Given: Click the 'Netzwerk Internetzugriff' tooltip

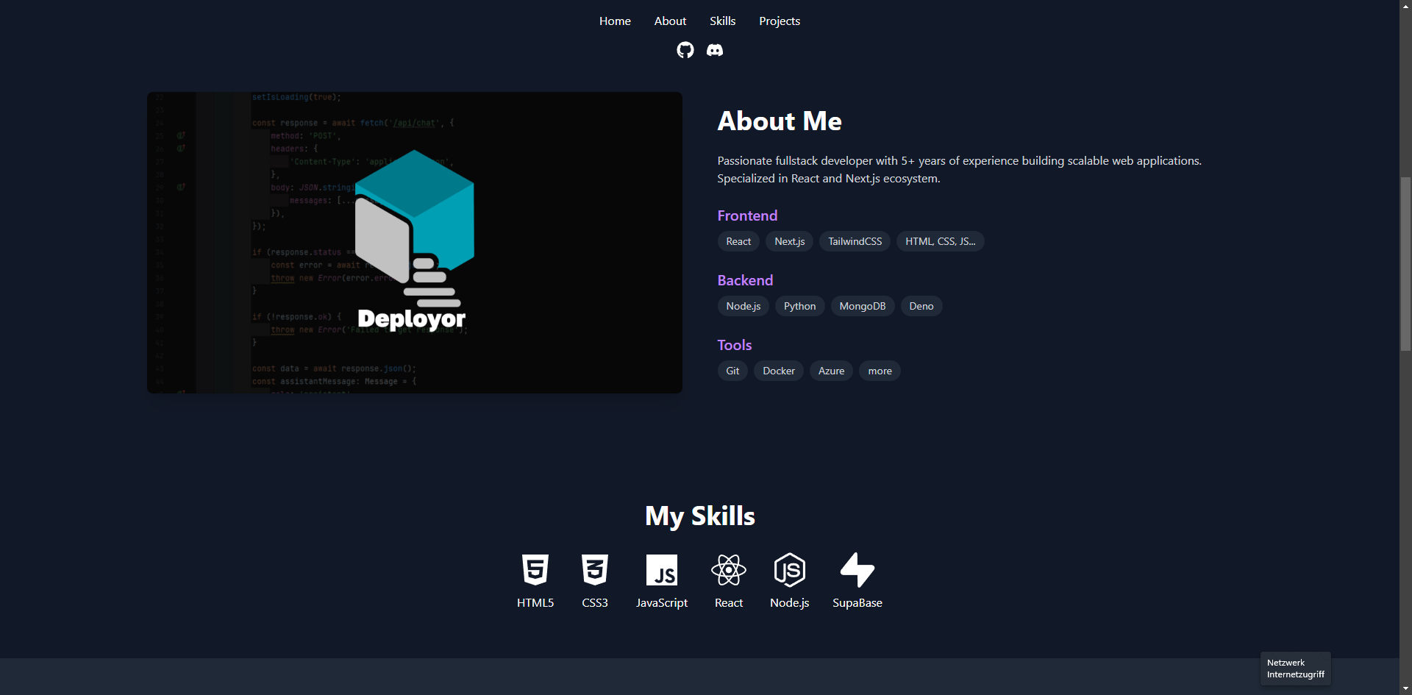Looking at the screenshot, I should tap(1296, 669).
